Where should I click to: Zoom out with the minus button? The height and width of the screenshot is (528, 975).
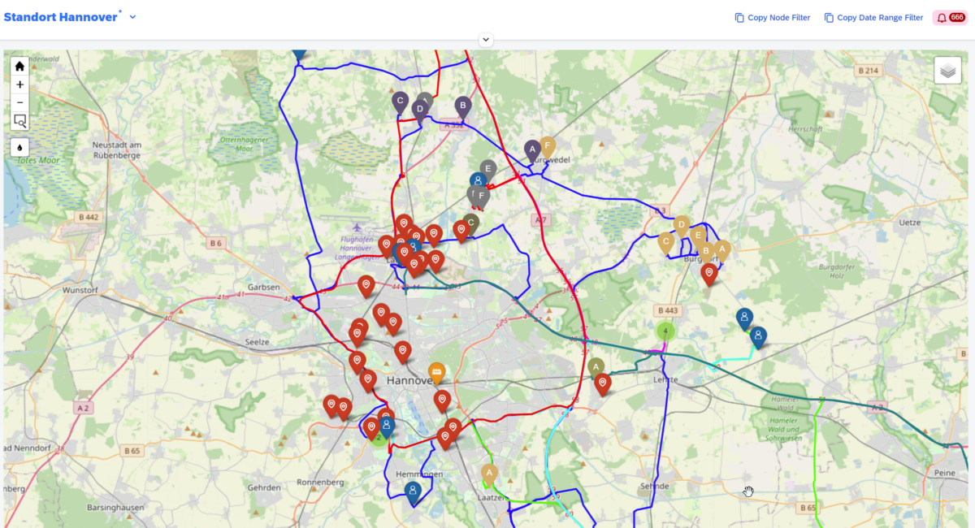coord(19,102)
